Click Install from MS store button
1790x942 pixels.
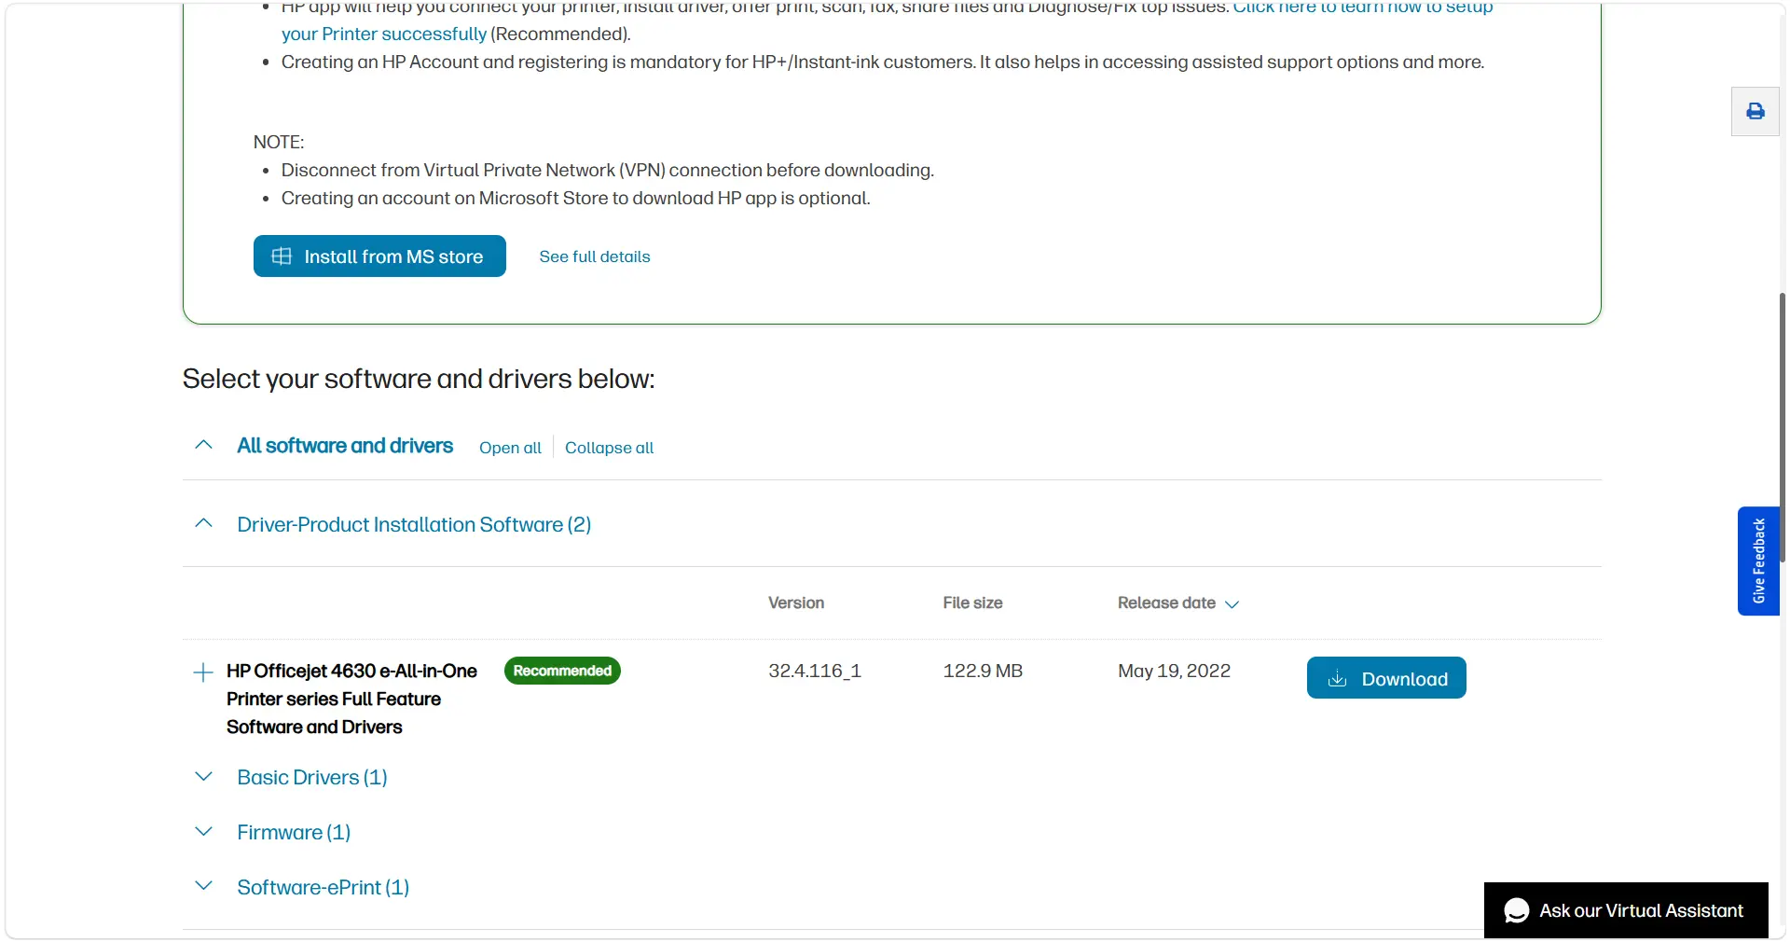tap(379, 256)
